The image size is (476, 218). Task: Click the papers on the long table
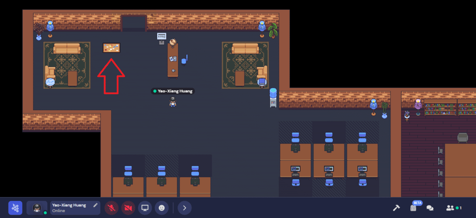click(173, 59)
